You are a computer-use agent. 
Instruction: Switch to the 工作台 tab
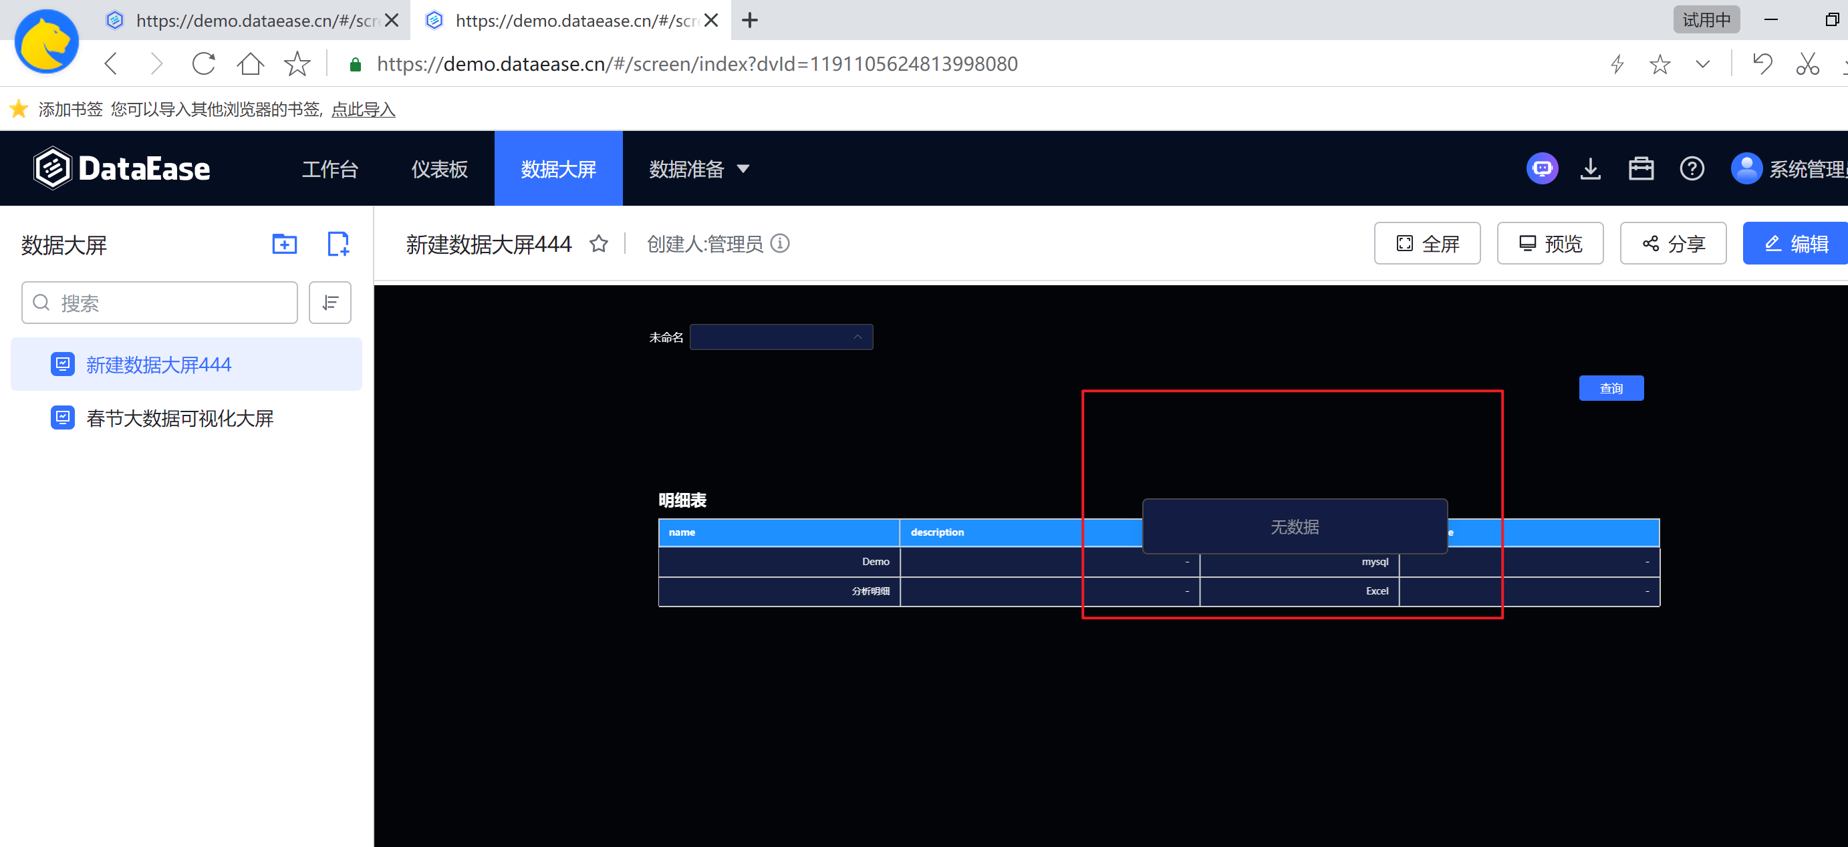[x=329, y=168]
